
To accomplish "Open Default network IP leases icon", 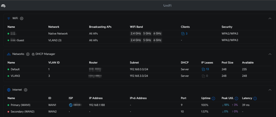I will [x=203, y=69].
